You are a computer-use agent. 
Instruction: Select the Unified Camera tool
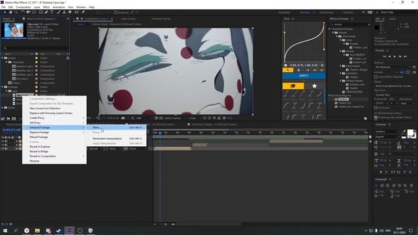point(29,12)
